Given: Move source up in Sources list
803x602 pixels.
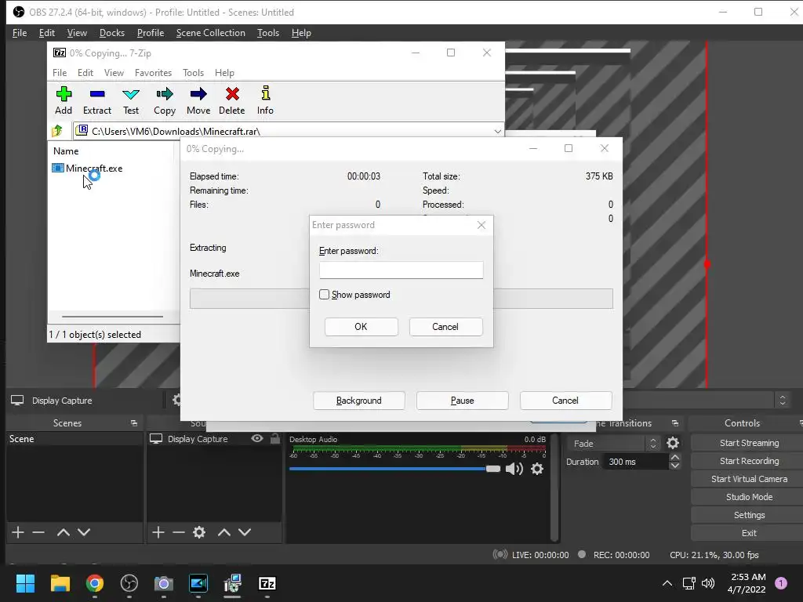Looking at the screenshot, I should (x=223, y=532).
